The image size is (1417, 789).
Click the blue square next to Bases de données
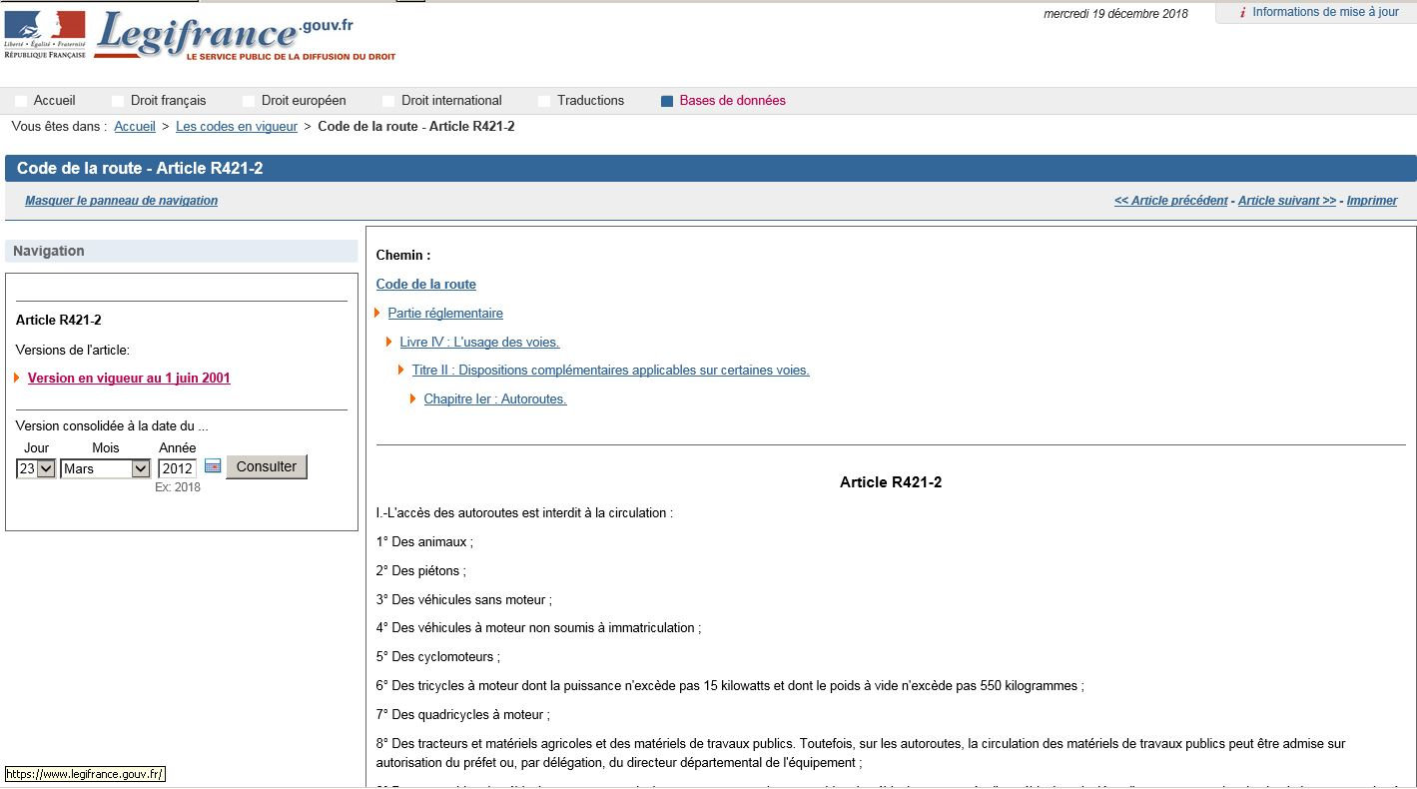coord(667,101)
